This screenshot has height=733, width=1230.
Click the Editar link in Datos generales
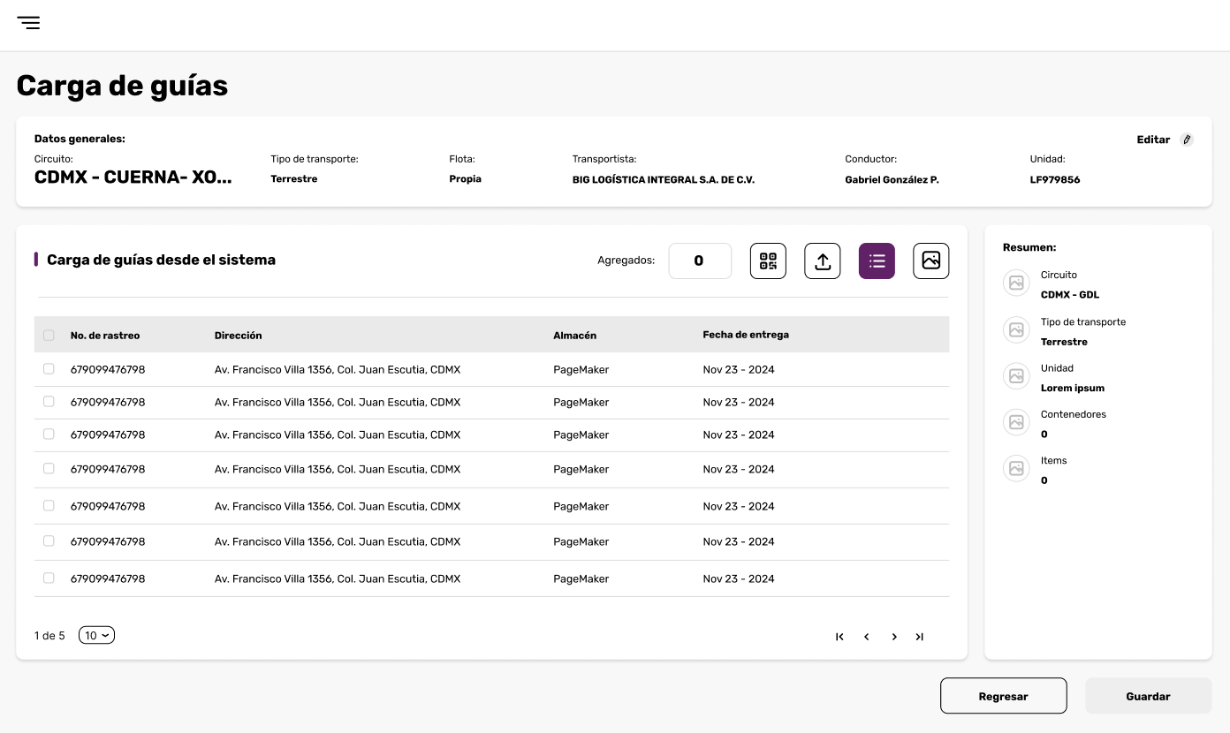(1153, 140)
